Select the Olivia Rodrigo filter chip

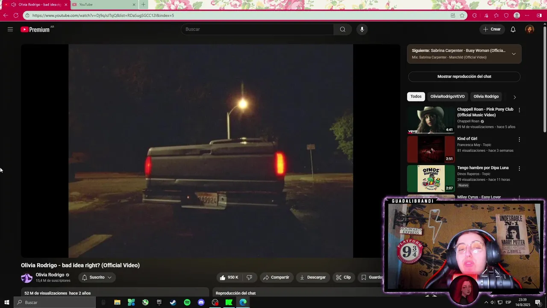click(486, 97)
